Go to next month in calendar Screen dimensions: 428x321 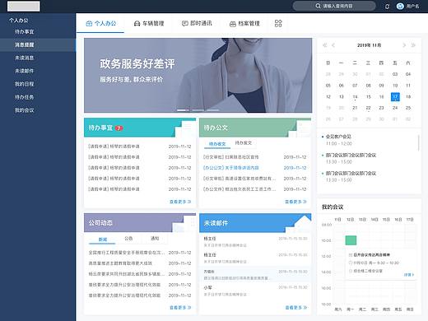[x=404, y=45]
